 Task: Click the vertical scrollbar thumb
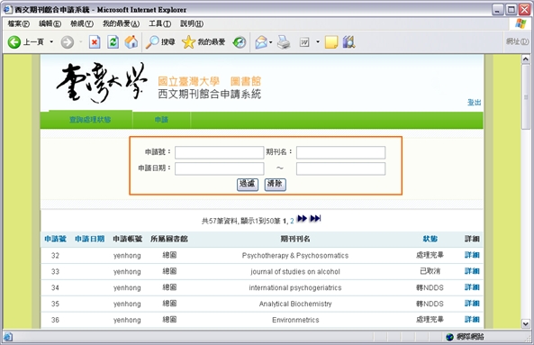pyautogui.click(x=526, y=97)
